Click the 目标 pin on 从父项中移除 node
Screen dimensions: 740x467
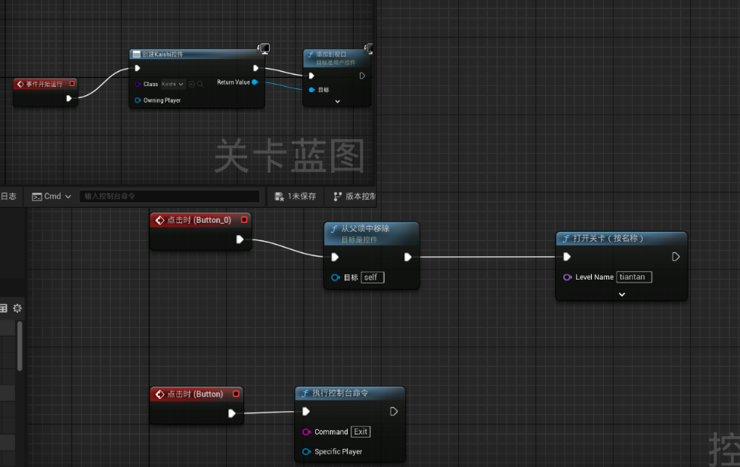tap(336, 277)
